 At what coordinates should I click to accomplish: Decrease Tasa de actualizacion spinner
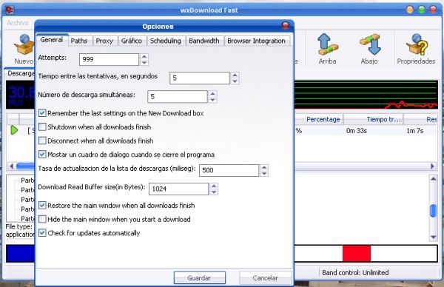(264, 174)
